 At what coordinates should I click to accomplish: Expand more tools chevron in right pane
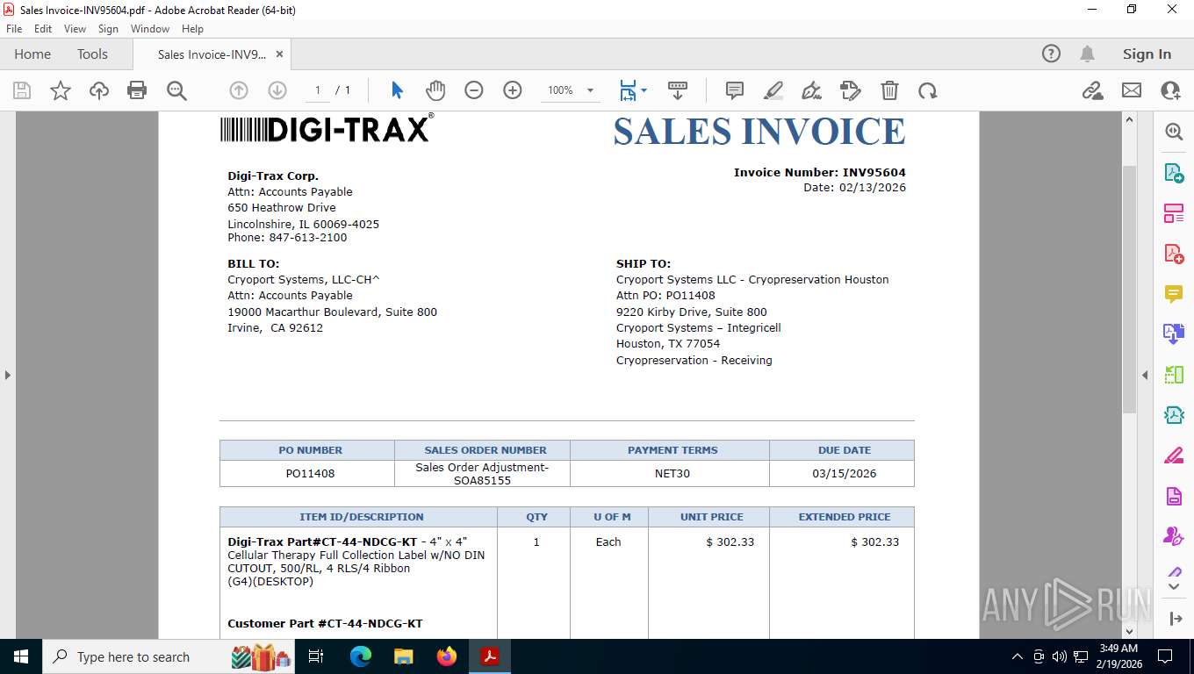1174,587
